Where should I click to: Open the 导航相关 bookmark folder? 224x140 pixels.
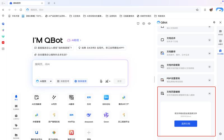point(160,16)
